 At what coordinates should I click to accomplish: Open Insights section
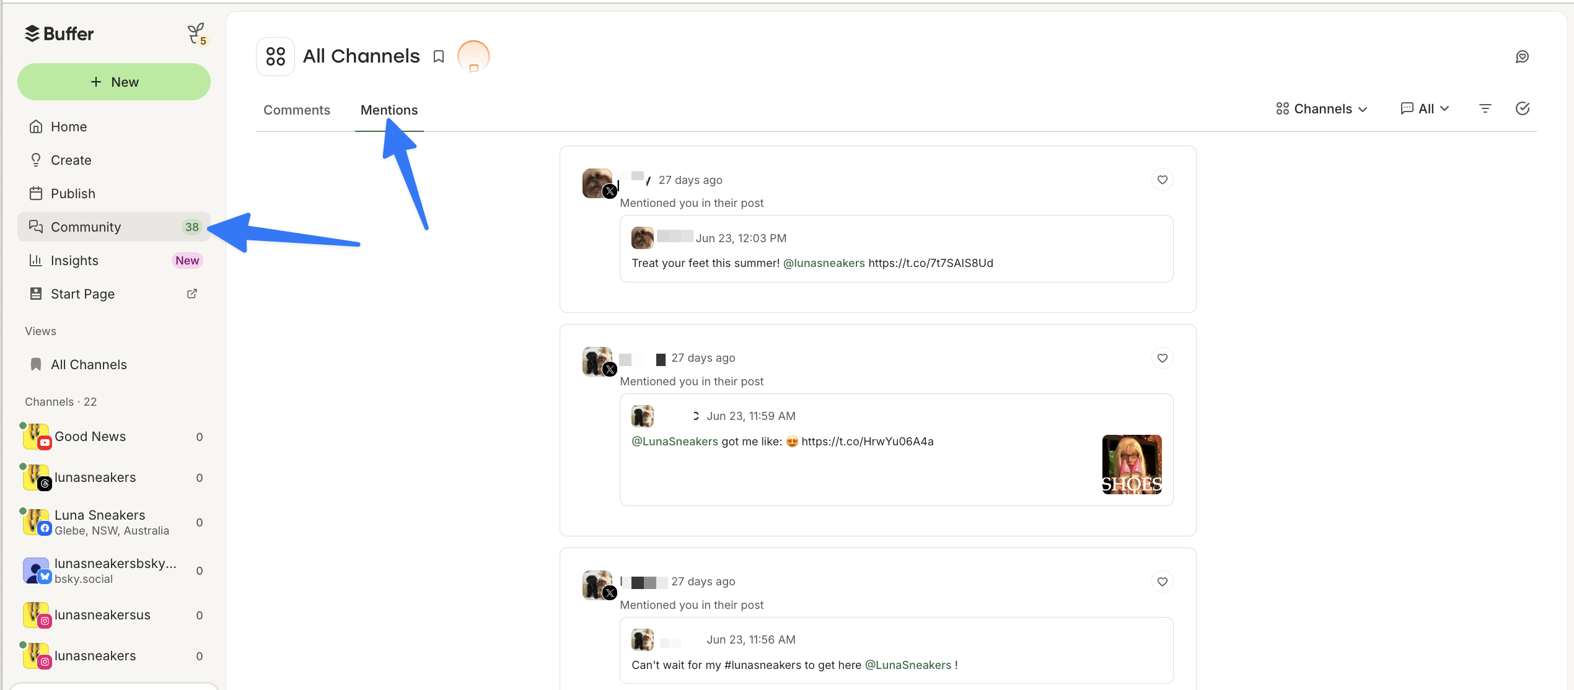click(x=114, y=260)
